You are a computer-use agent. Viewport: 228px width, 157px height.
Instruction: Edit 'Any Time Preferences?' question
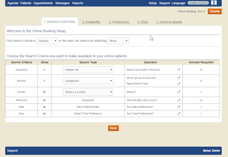point(179,114)
